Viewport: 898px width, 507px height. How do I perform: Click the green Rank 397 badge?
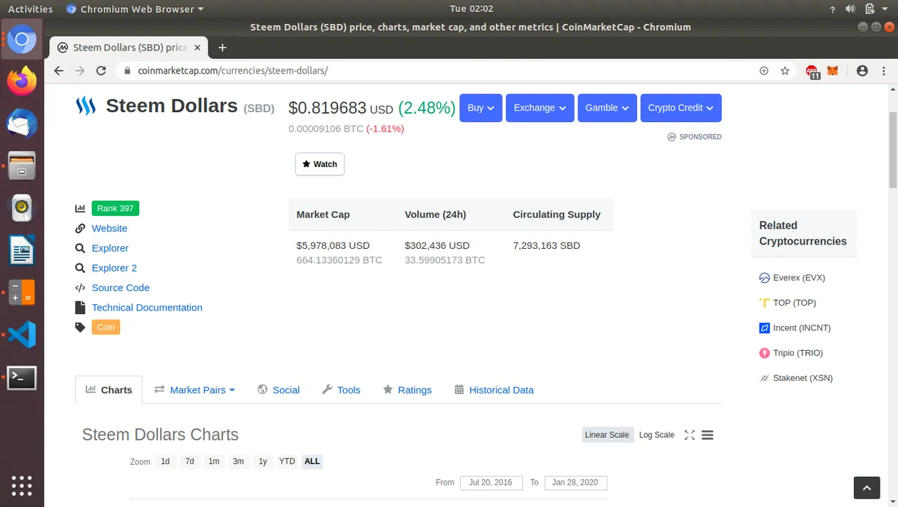click(x=116, y=208)
